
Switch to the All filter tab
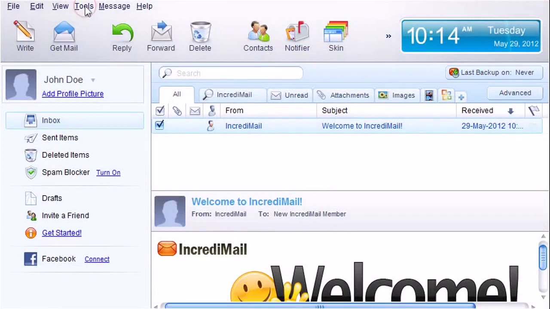tap(177, 94)
